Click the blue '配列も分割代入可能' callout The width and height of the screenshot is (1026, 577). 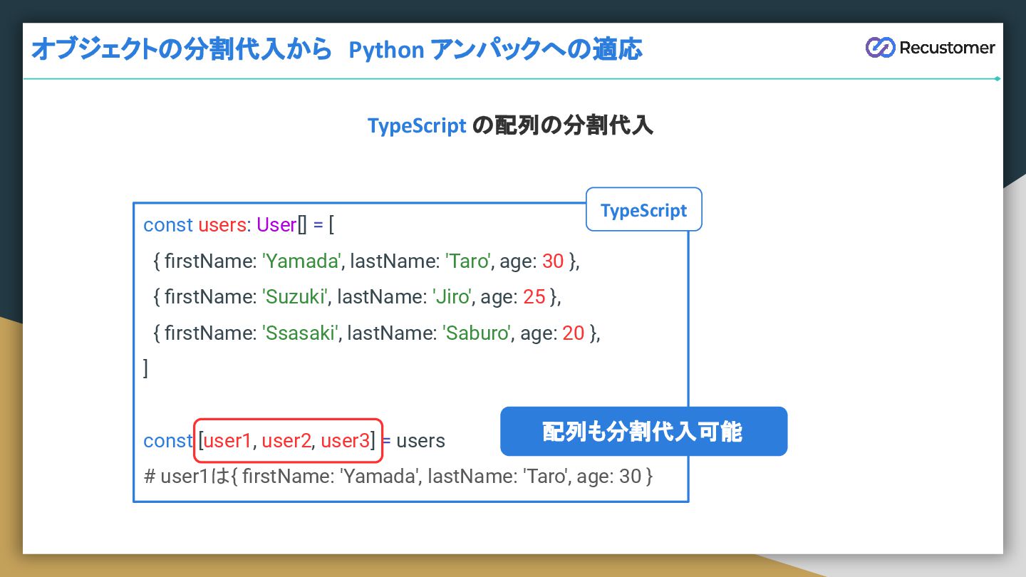643,431
